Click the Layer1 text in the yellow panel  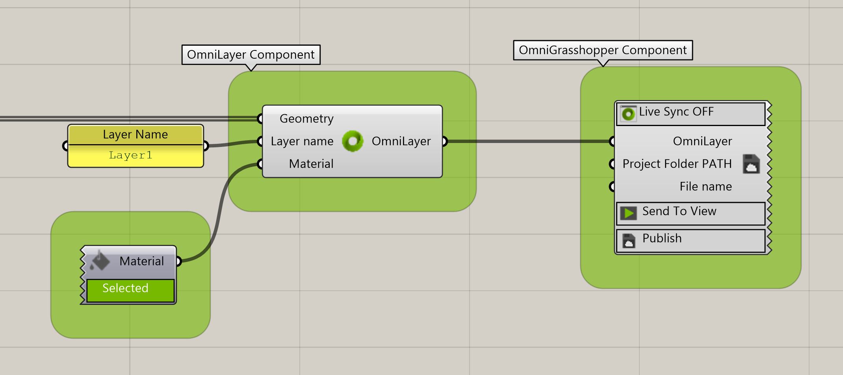130,155
